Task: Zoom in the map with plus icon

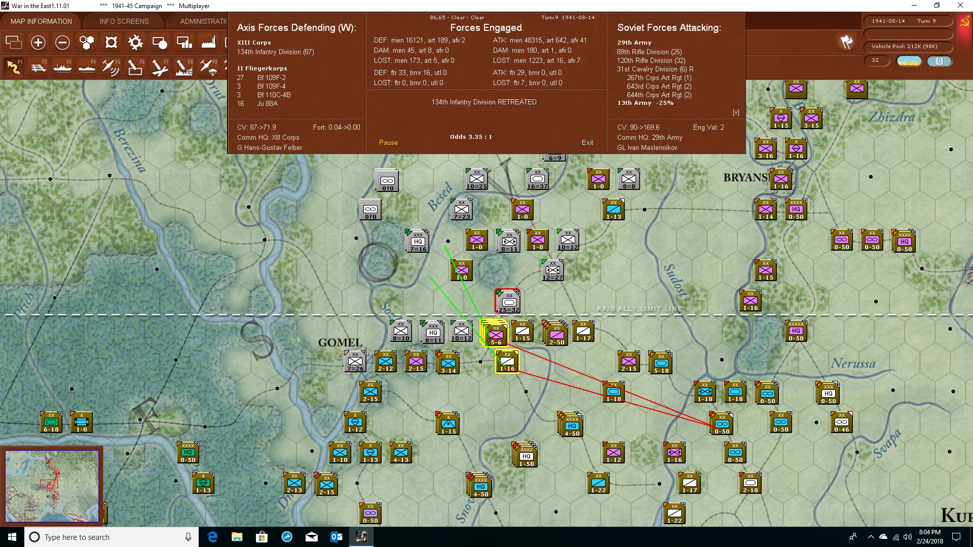Action: 38,43
